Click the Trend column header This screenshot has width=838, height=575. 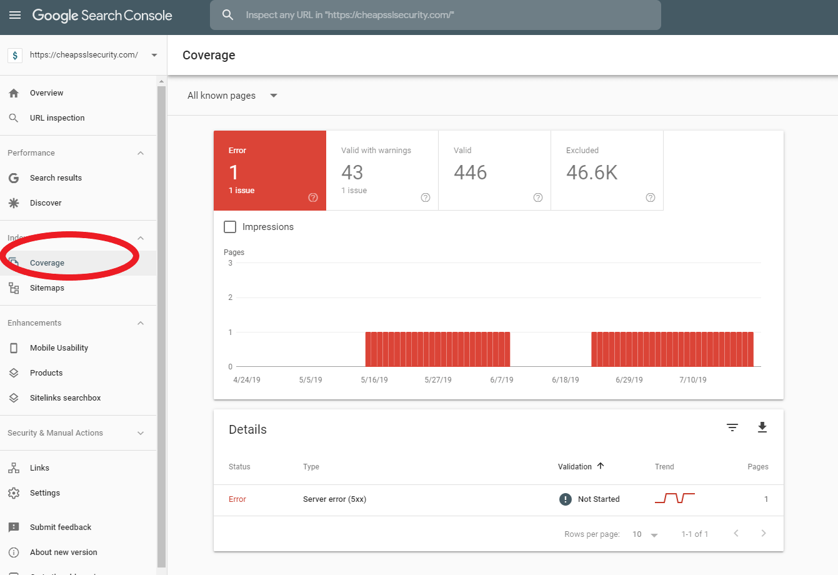pyautogui.click(x=664, y=467)
